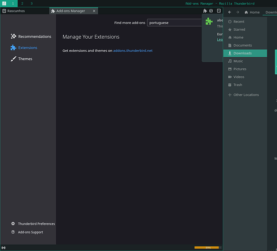
Task: Click the Music note icon in file sidebar
Action: pos(230,61)
